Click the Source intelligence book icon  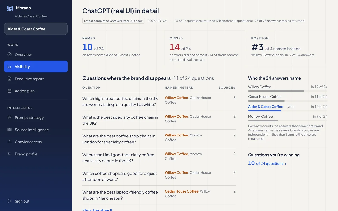click(10, 130)
